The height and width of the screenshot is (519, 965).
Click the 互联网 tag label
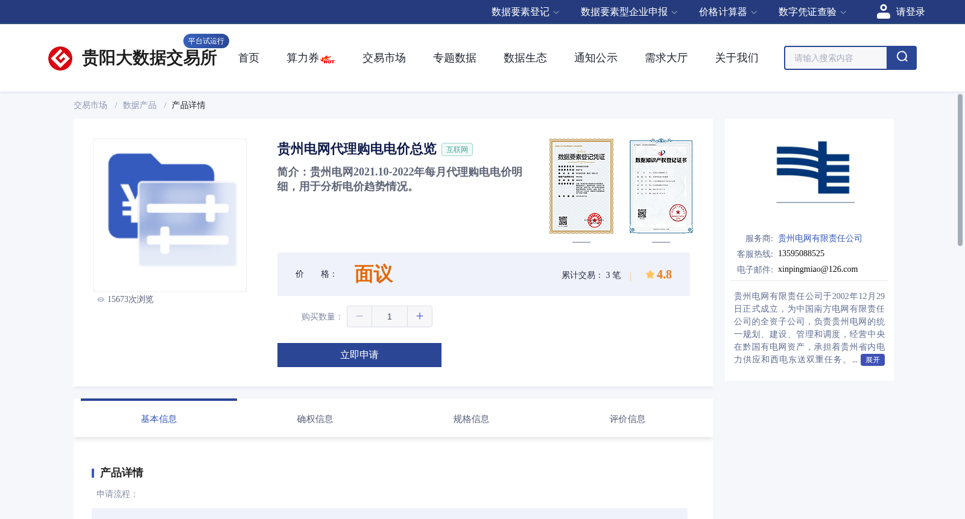(457, 149)
